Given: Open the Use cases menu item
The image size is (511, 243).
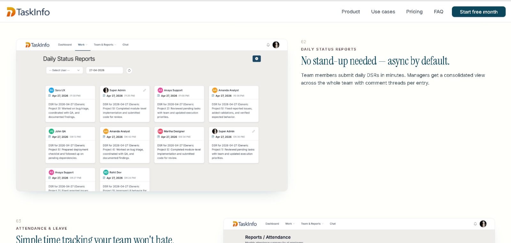Looking at the screenshot, I should (x=383, y=12).
